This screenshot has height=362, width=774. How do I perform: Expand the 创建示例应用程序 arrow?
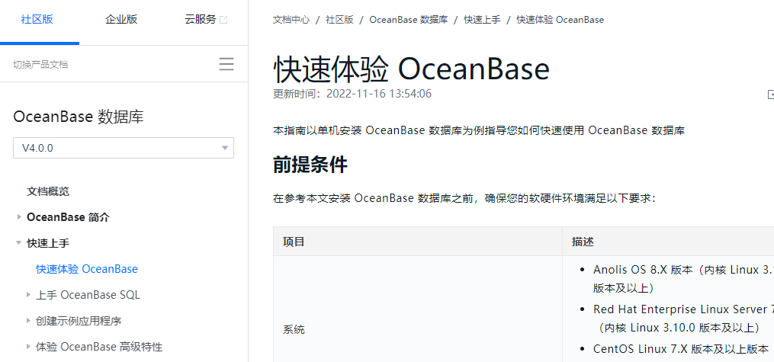tap(29, 321)
